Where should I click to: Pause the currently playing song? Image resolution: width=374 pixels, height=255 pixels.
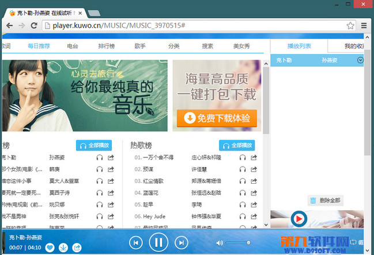[x=158, y=242]
